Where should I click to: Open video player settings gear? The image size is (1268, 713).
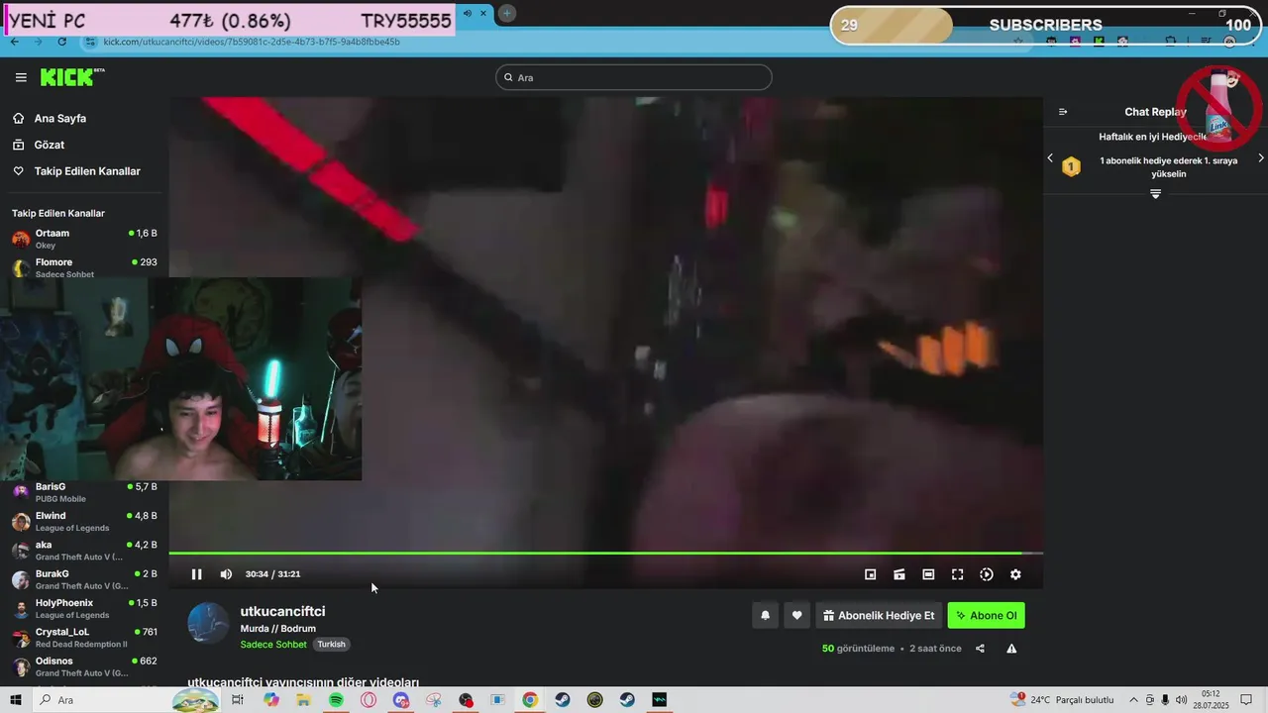click(1015, 574)
